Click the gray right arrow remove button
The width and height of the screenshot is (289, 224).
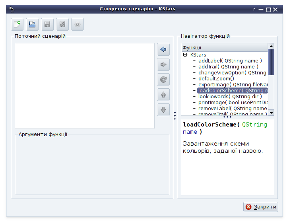pyautogui.click(x=163, y=64)
